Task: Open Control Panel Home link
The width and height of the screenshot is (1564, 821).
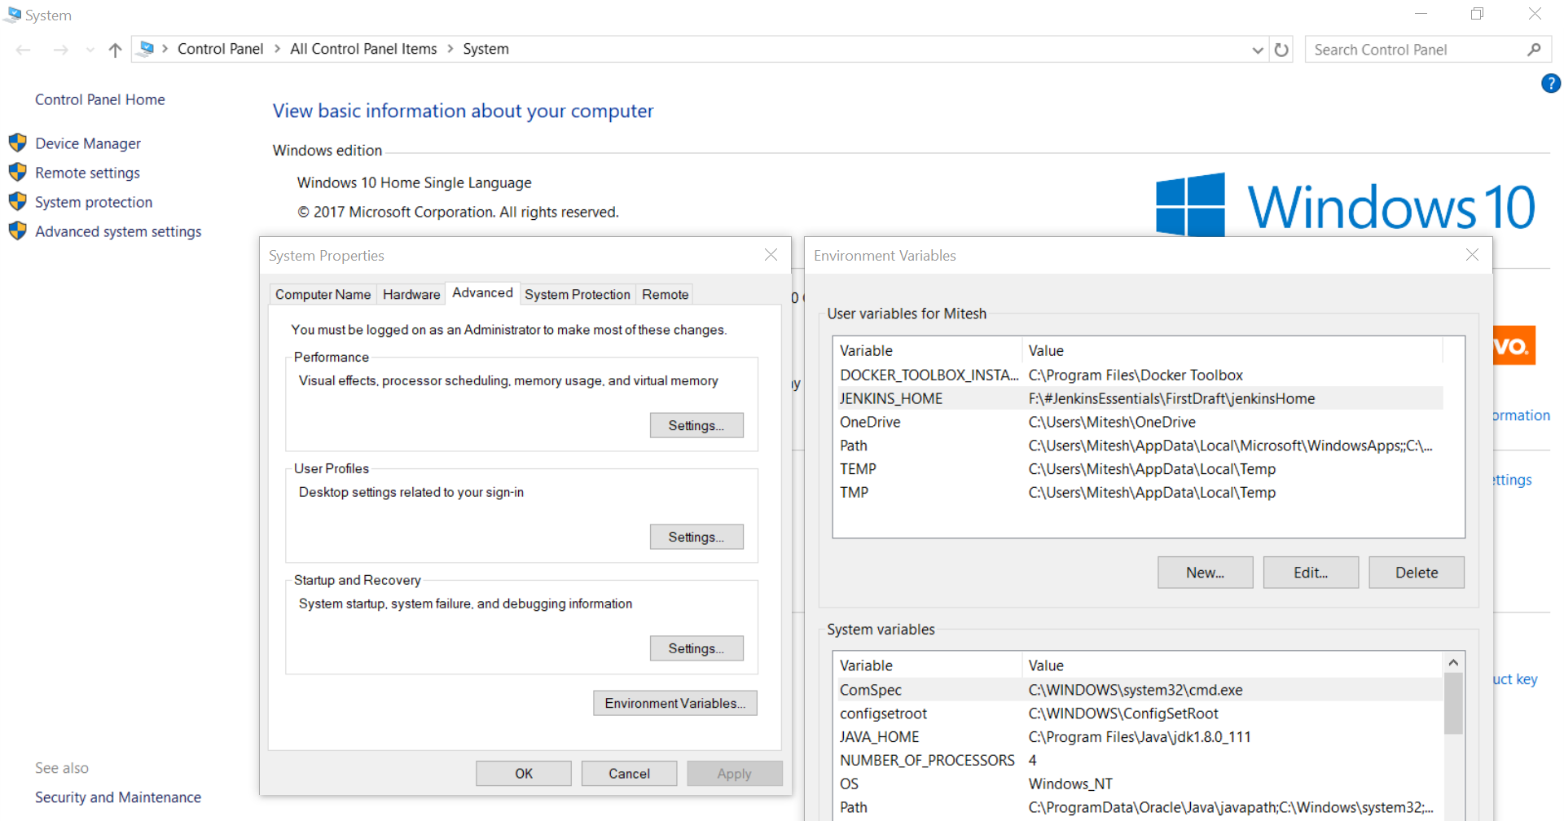Action: pyautogui.click(x=99, y=99)
